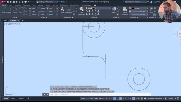Image resolution: width=181 pixels, height=102 pixels.
Task: Open the Drafting & Annotation workspace dropdown at top
Action: tap(47, 2)
